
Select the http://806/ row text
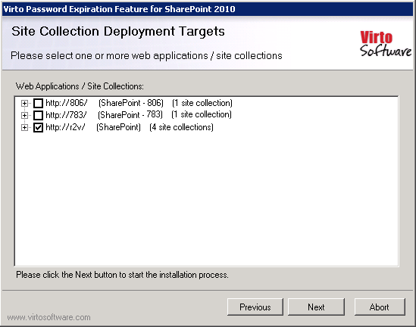[139, 103]
